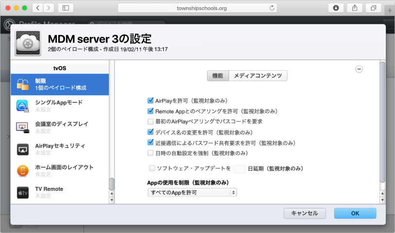
Task: Click the キャンセル button
Action: pyautogui.click(x=305, y=214)
